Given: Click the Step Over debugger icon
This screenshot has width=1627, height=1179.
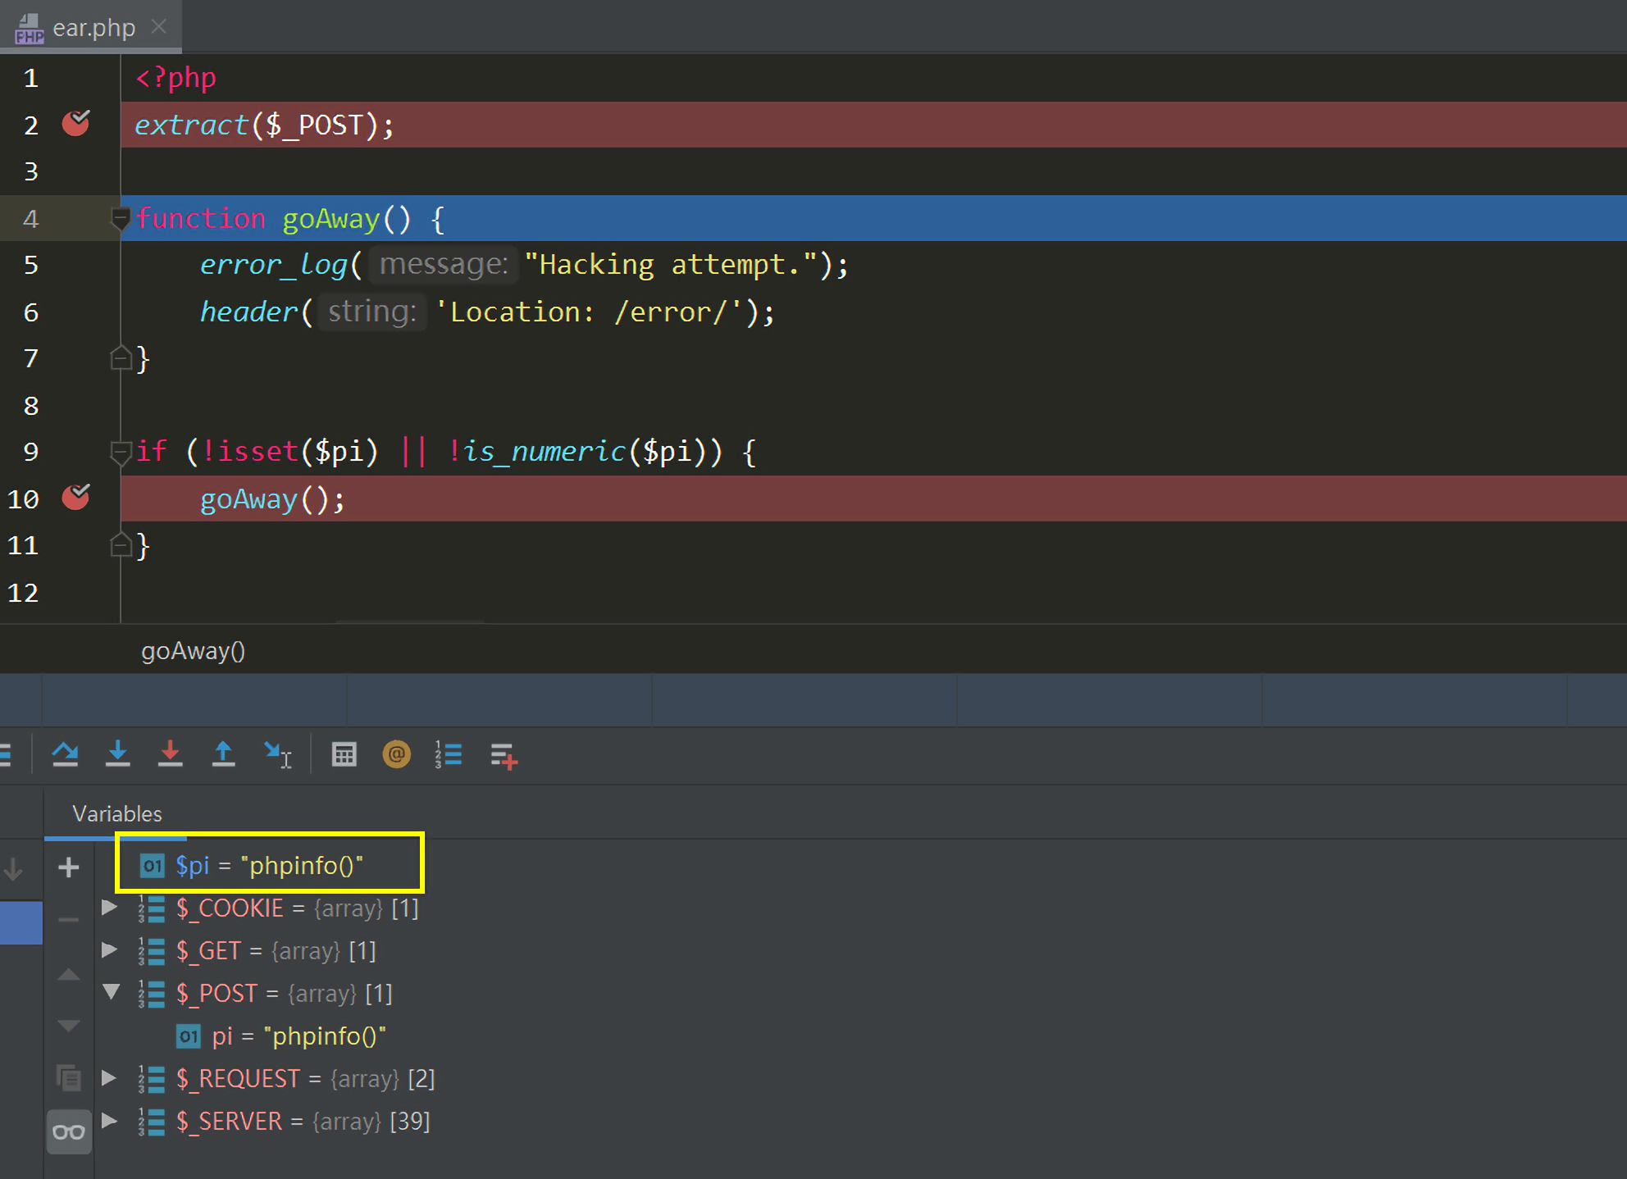Looking at the screenshot, I should [65, 754].
